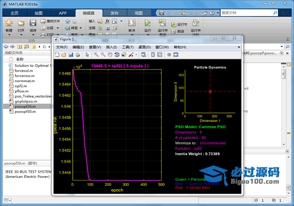Image resolution: width=294 pixels, height=206 pixels.
Task: Toggle the Edit Plot arrow tool
Action: [87, 54]
